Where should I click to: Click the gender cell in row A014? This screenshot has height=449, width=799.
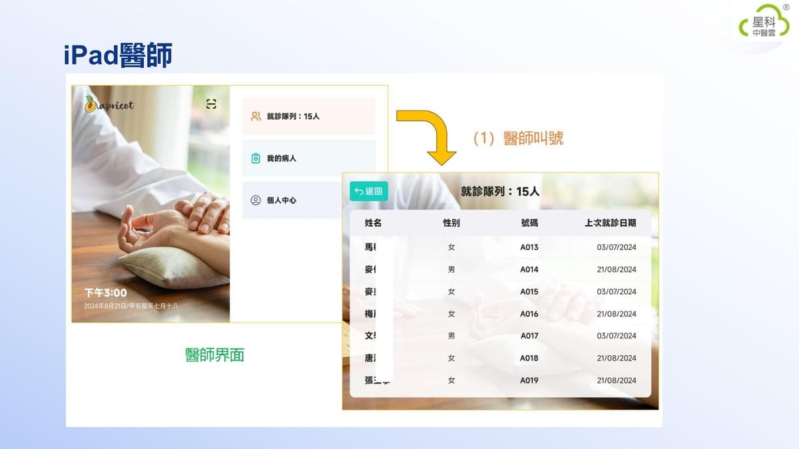(451, 269)
